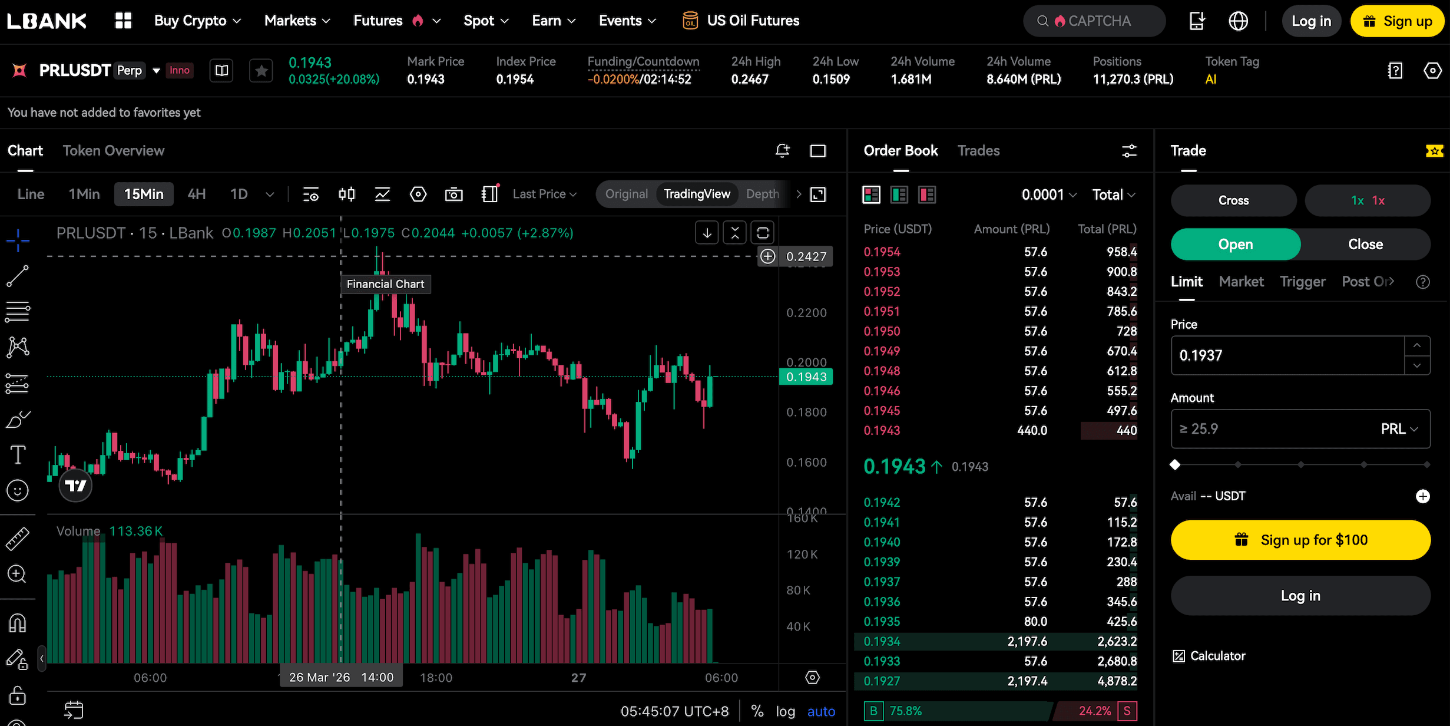The image size is (1450, 726).
Task: Open the Last Price dropdown
Action: (x=545, y=194)
